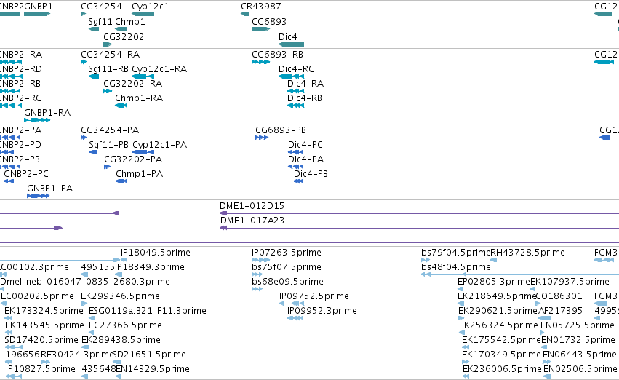Image resolution: width=619 pixels, height=380 pixels.
Task: Select BAC clone DME1-012D15 line
Action: click(x=419, y=214)
